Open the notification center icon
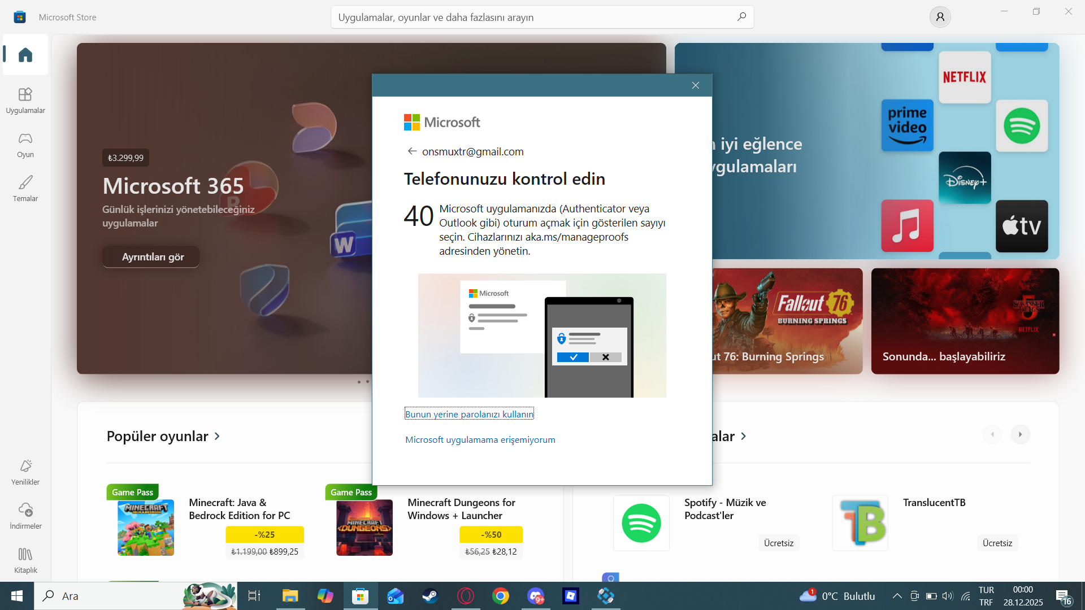The width and height of the screenshot is (1085, 610). [1064, 596]
